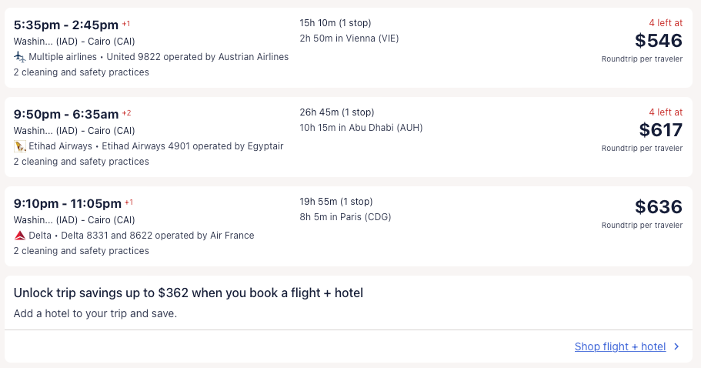Open the 9:10pm - 11:05pm flight listing
The image size is (701, 368).
click(x=68, y=204)
